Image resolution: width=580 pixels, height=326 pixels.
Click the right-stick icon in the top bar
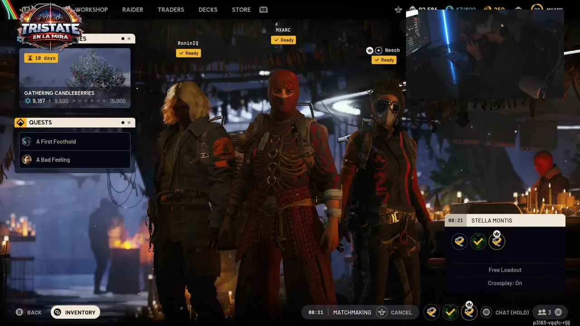pyautogui.click(x=398, y=10)
